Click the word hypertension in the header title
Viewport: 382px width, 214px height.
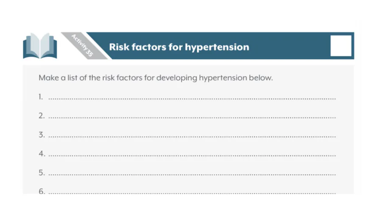pyautogui.click(x=217, y=47)
